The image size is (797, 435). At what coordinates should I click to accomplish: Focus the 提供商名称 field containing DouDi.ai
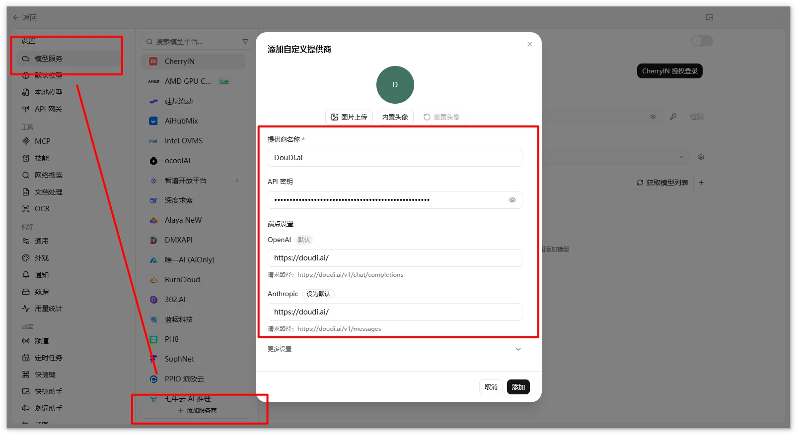[395, 158]
